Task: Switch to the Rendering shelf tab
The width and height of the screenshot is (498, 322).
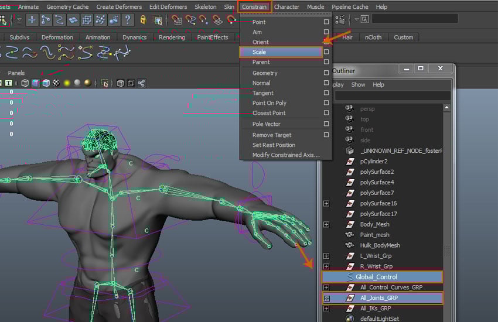Action: coord(172,37)
